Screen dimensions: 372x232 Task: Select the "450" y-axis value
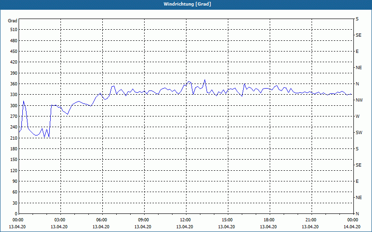(14, 52)
